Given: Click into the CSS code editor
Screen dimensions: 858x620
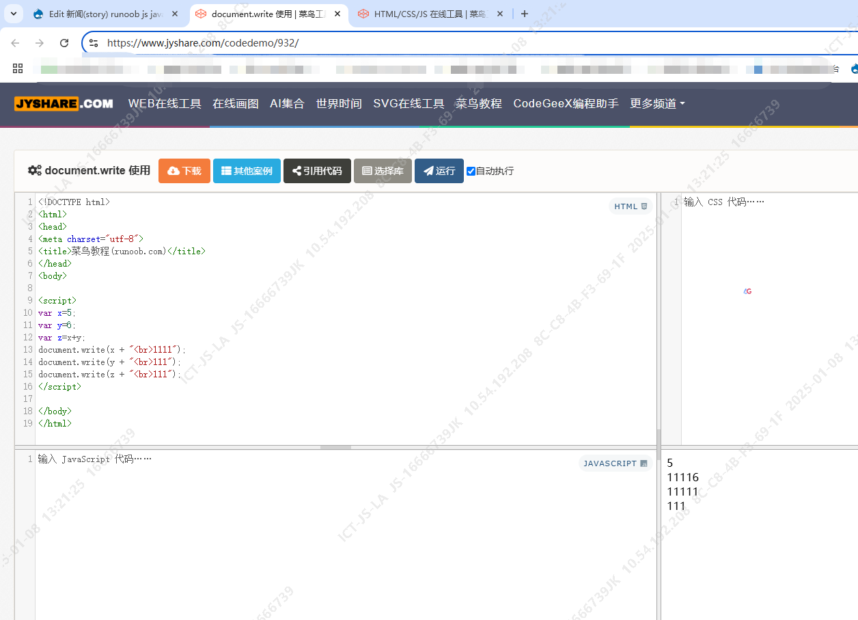Looking at the screenshot, I should click(x=769, y=319).
